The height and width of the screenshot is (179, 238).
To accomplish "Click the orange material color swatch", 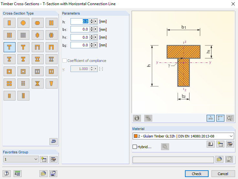I will coord(135,136).
